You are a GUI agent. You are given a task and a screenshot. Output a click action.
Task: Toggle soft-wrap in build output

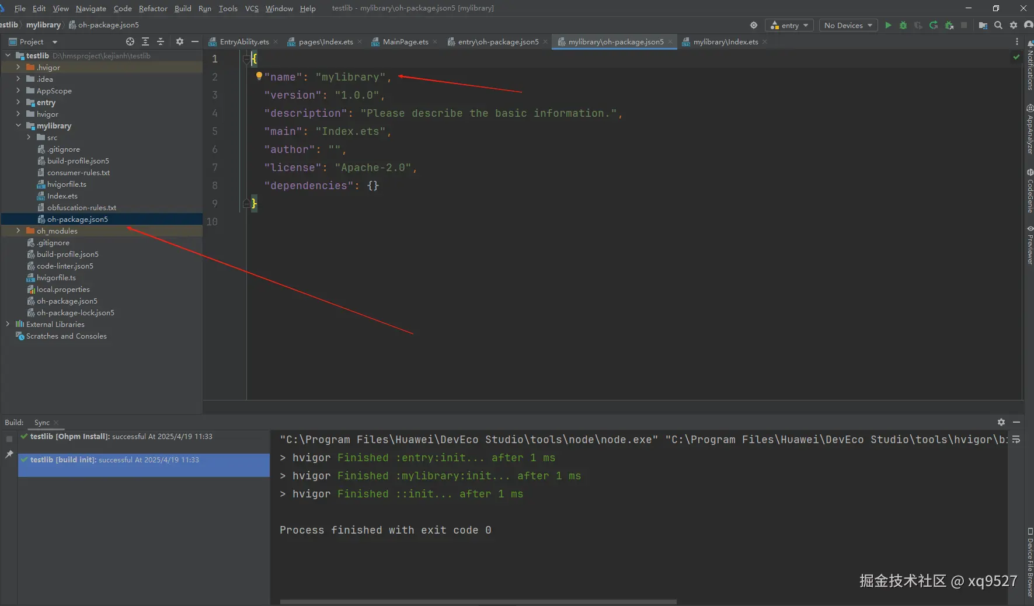[1016, 440]
